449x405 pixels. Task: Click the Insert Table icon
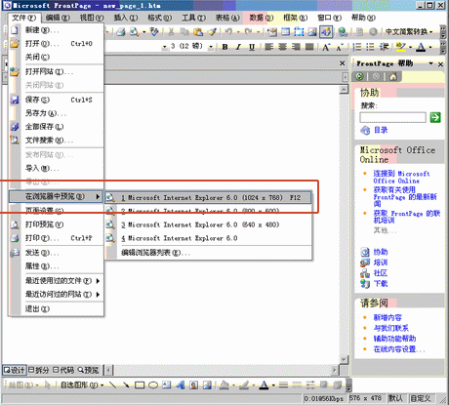285,31
